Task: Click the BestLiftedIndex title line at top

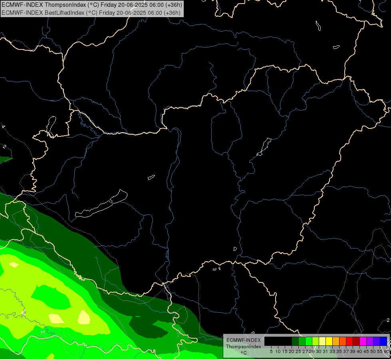Action: click(x=91, y=12)
